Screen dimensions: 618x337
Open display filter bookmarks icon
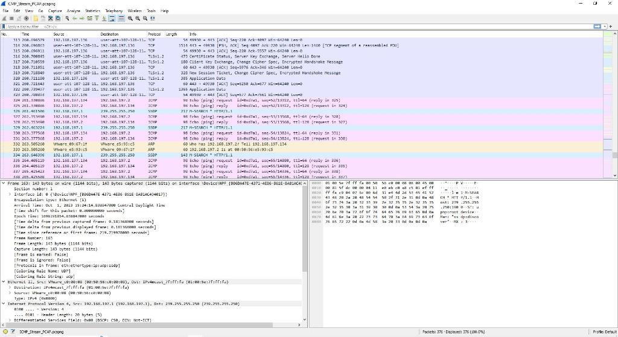click(4, 27)
